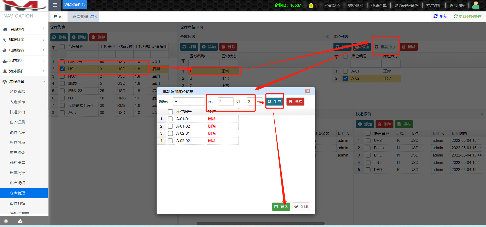Open 财务账套 in the top header
The width and height of the screenshot is (486, 227).
(x=356, y=6)
